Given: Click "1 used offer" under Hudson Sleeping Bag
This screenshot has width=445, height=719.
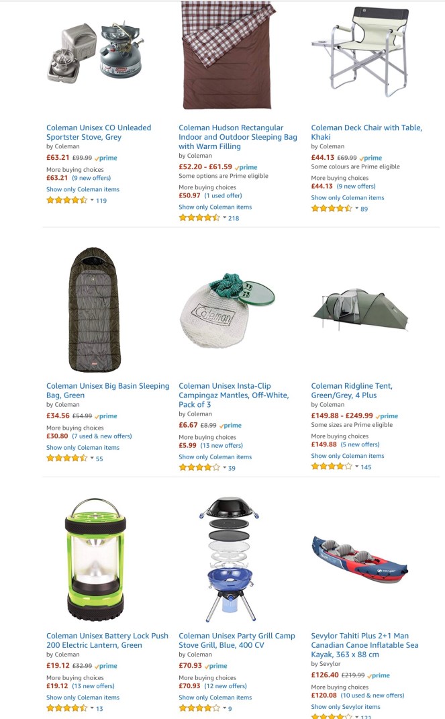Looking at the screenshot, I should click(x=224, y=195).
